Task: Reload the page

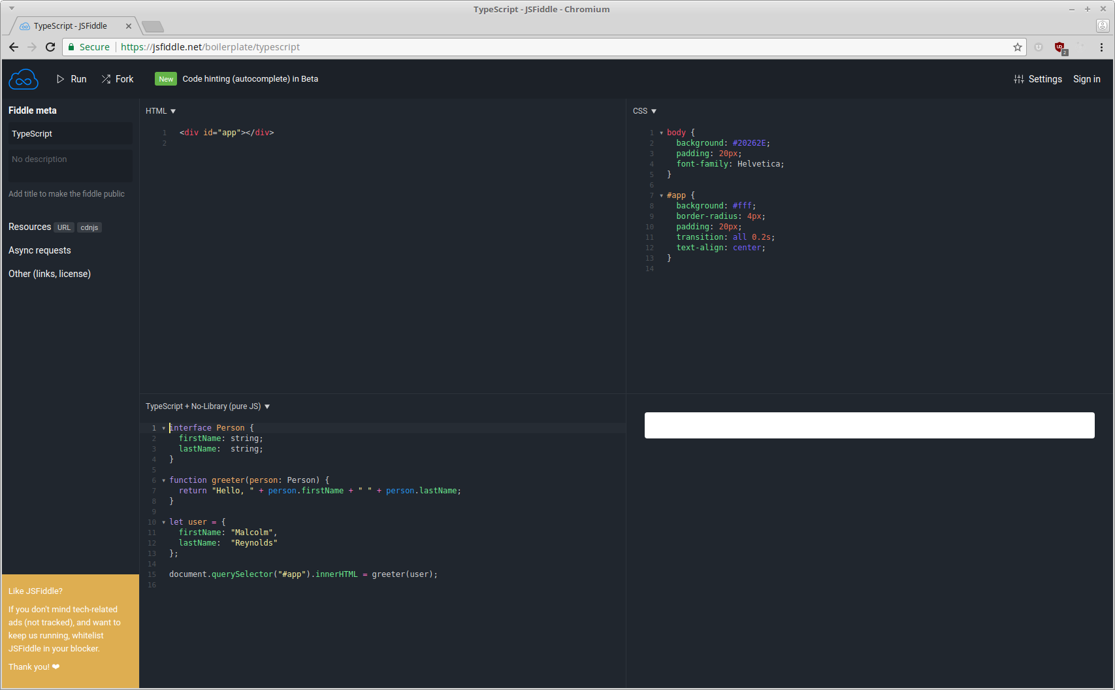Action: point(50,47)
